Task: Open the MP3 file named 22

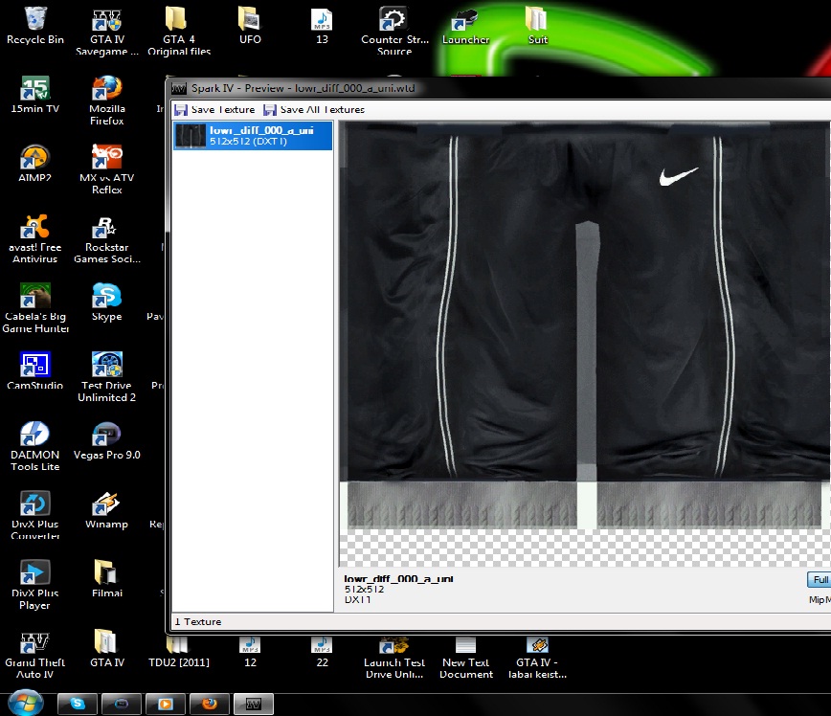Action: pyautogui.click(x=322, y=653)
